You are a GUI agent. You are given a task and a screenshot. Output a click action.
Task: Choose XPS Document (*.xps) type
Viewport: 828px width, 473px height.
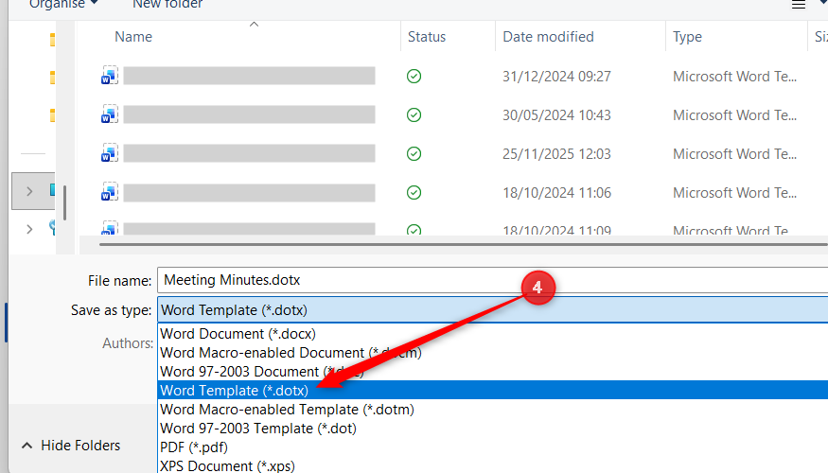tap(493, 465)
